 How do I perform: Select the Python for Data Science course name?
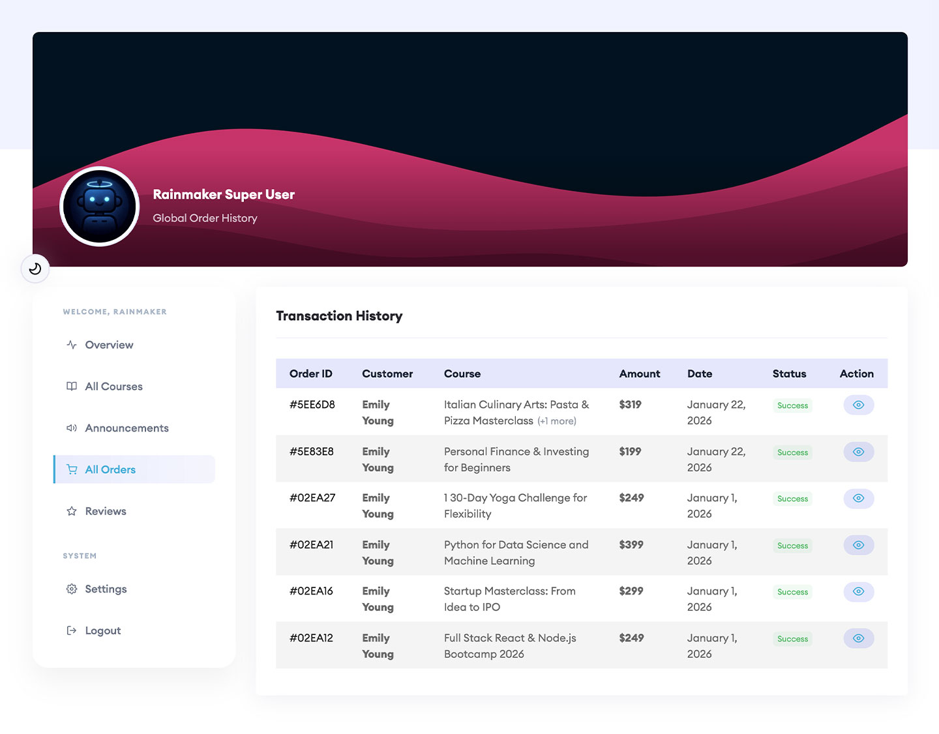pyautogui.click(x=516, y=552)
